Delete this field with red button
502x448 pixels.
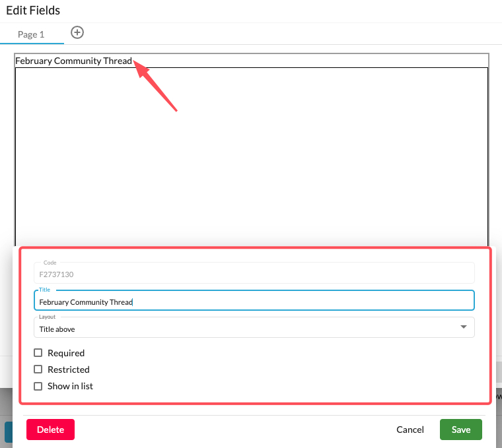[x=51, y=430]
